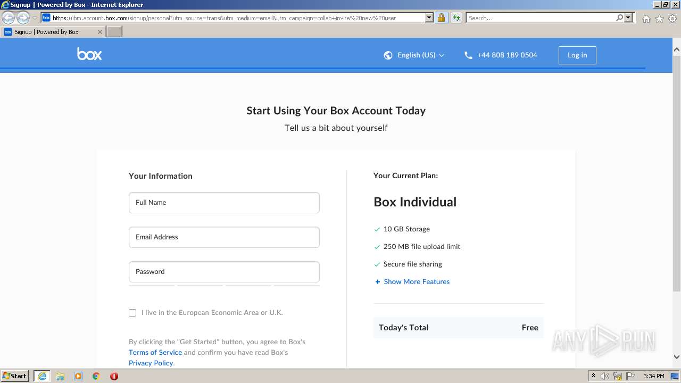Check the European Economic Area checkbox
This screenshot has width=681, height=383.
tap(132, 313)
